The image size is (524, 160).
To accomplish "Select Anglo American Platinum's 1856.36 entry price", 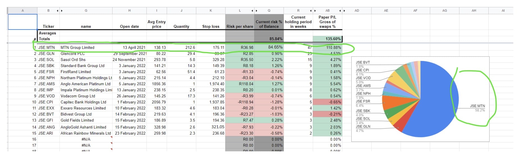I will pyautogui.click(x=157, y=84).
